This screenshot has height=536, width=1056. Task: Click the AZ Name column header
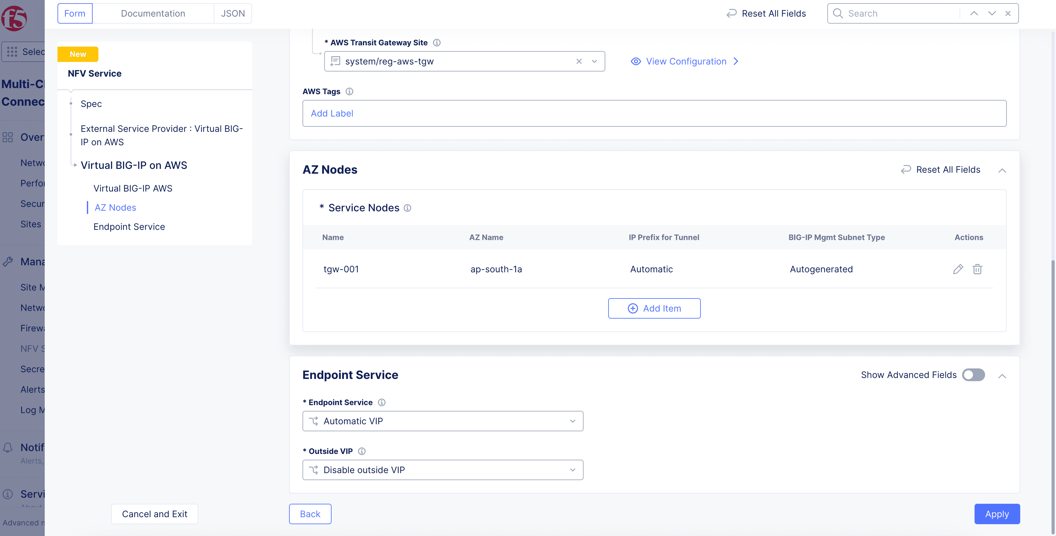[486, 237]
